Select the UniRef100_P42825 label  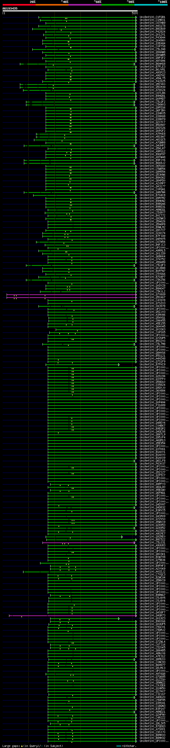pos(152,81)
